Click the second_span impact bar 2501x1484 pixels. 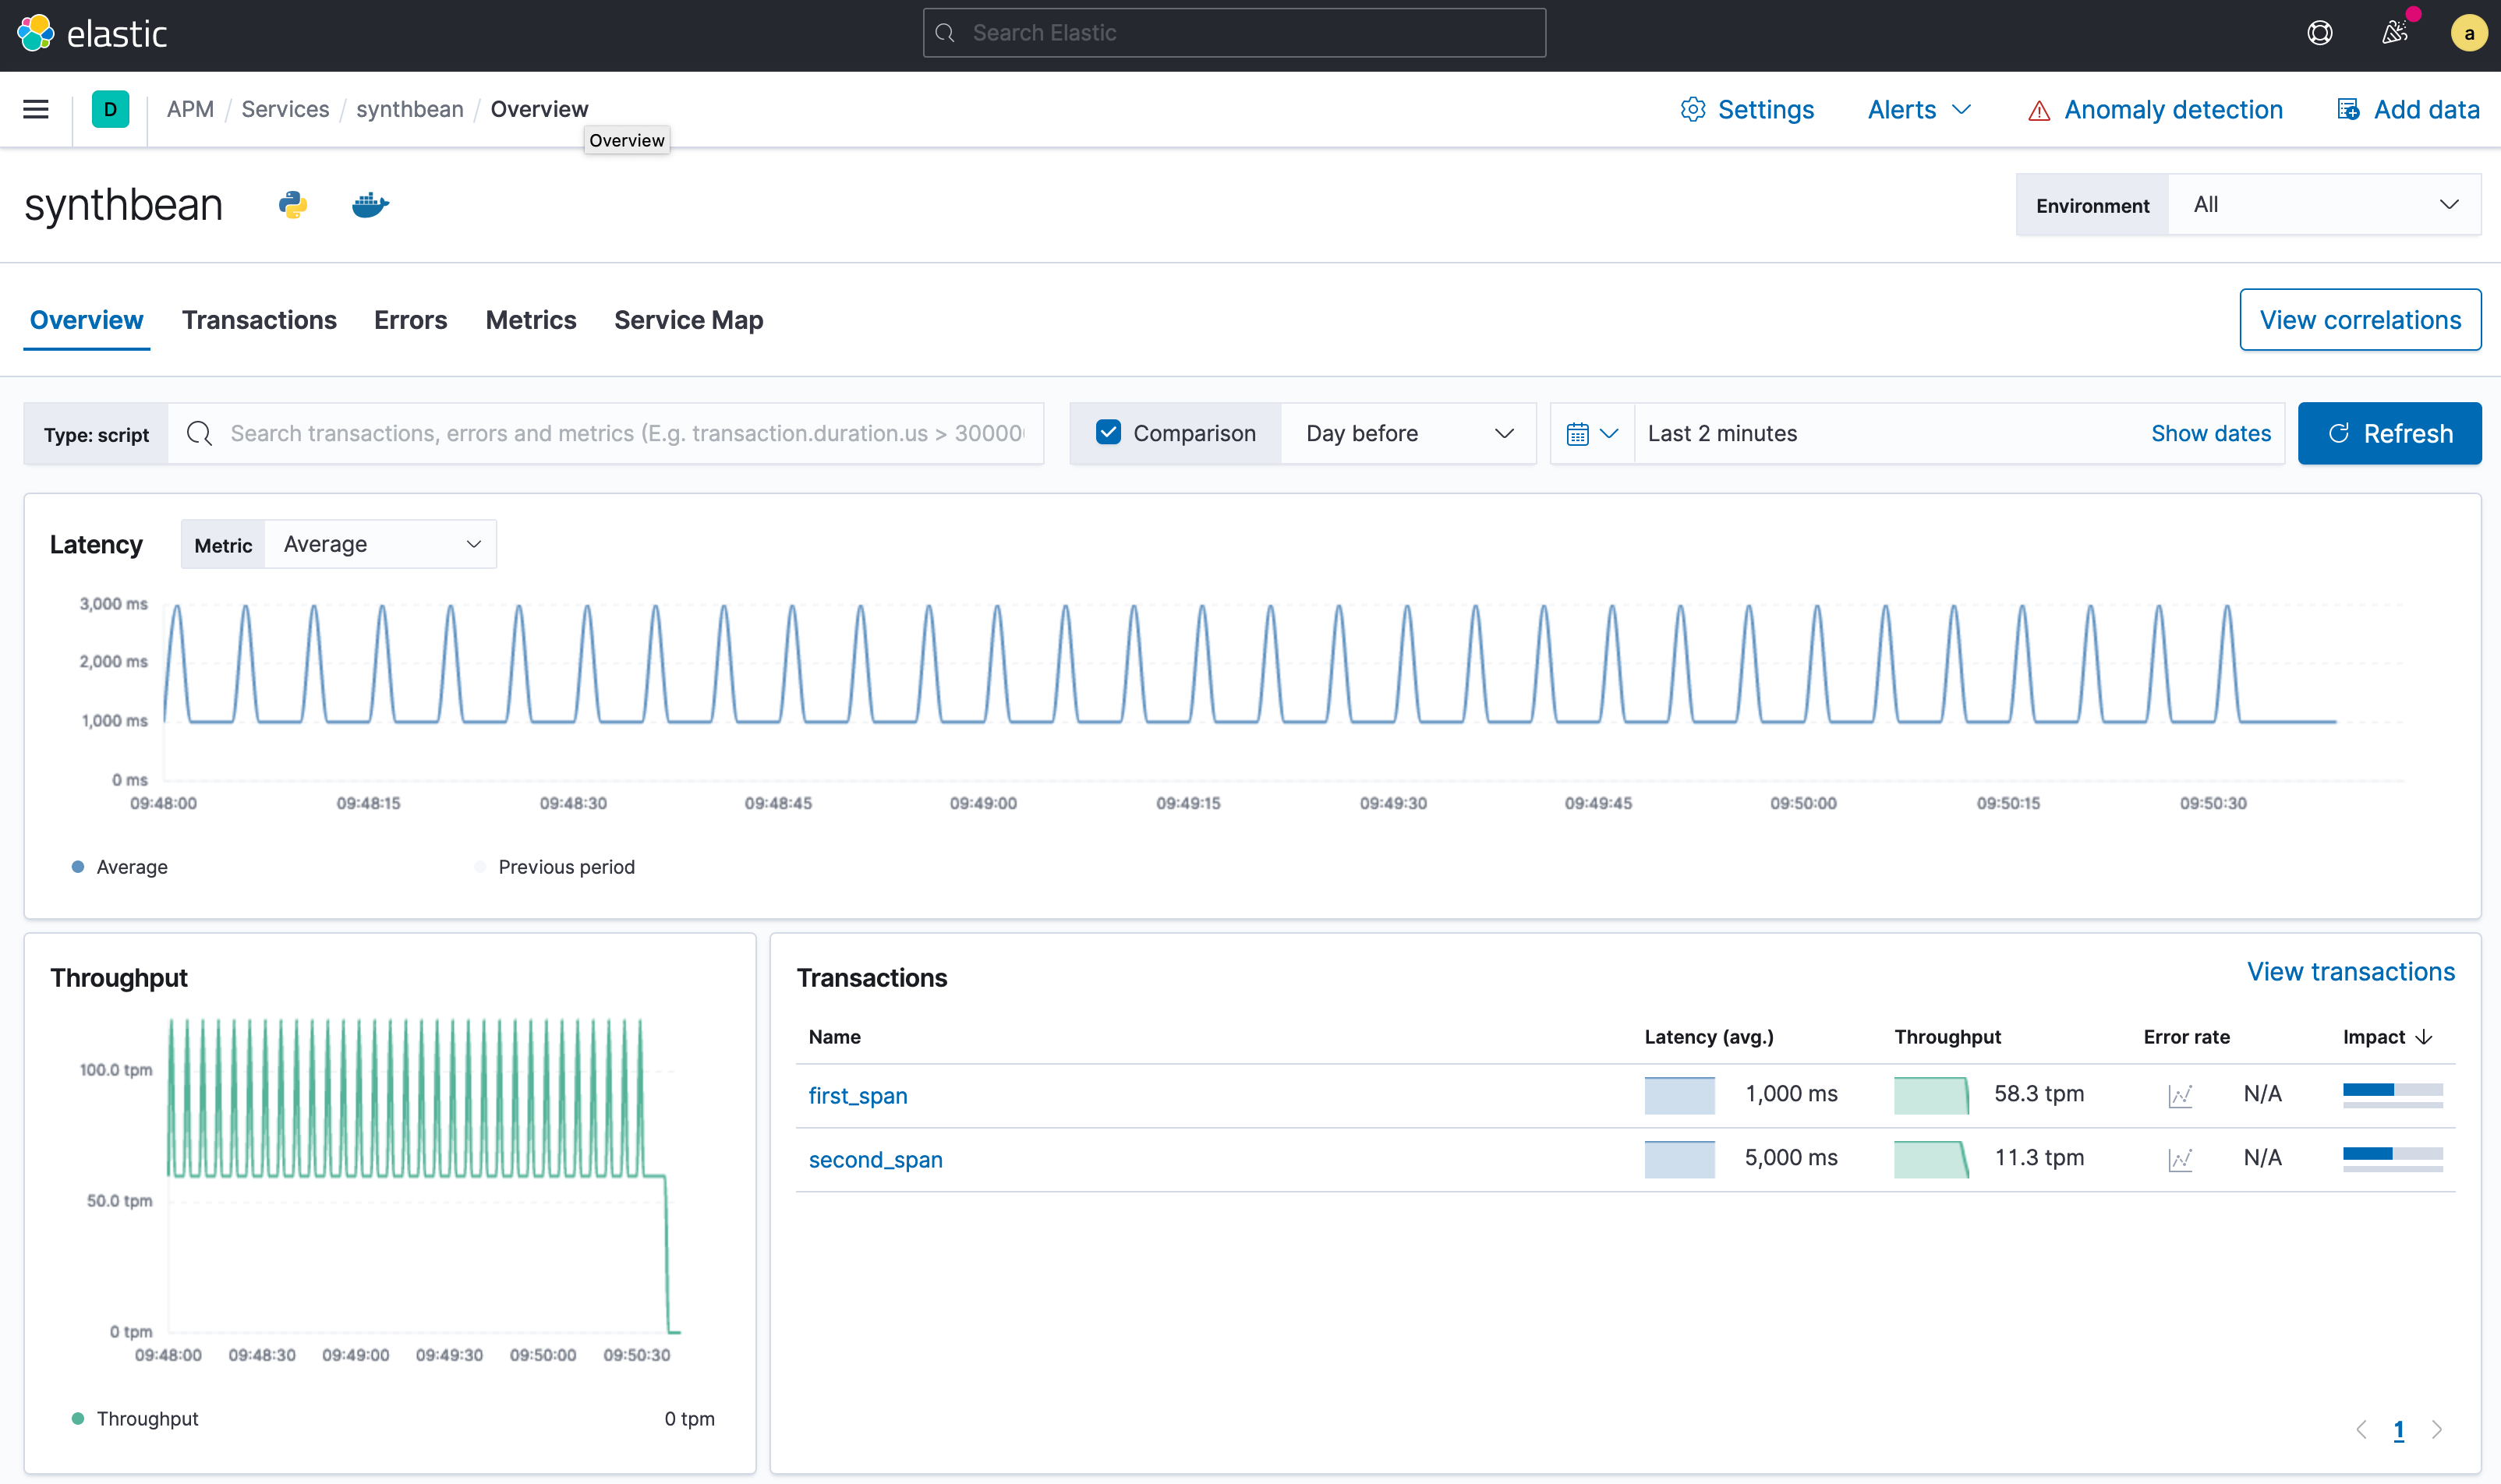pyautogui.click(x=2392, y=1159)
